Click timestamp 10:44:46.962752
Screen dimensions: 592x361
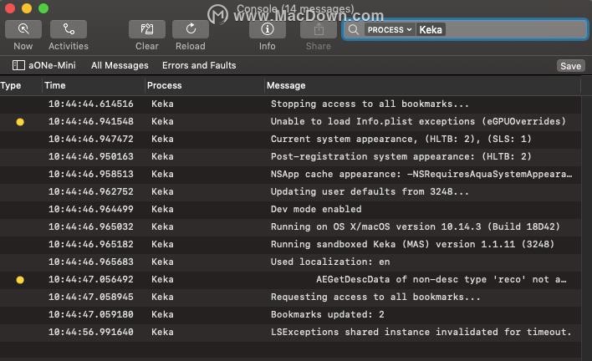tap(91, 191)
